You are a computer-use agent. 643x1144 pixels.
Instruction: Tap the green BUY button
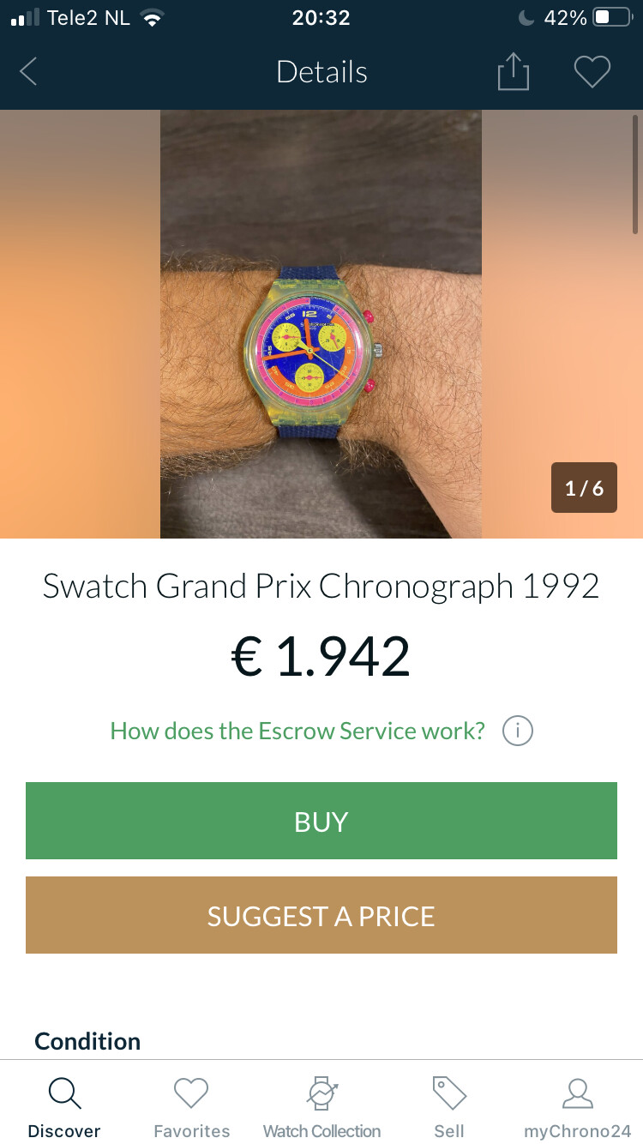tap(321, 821)
